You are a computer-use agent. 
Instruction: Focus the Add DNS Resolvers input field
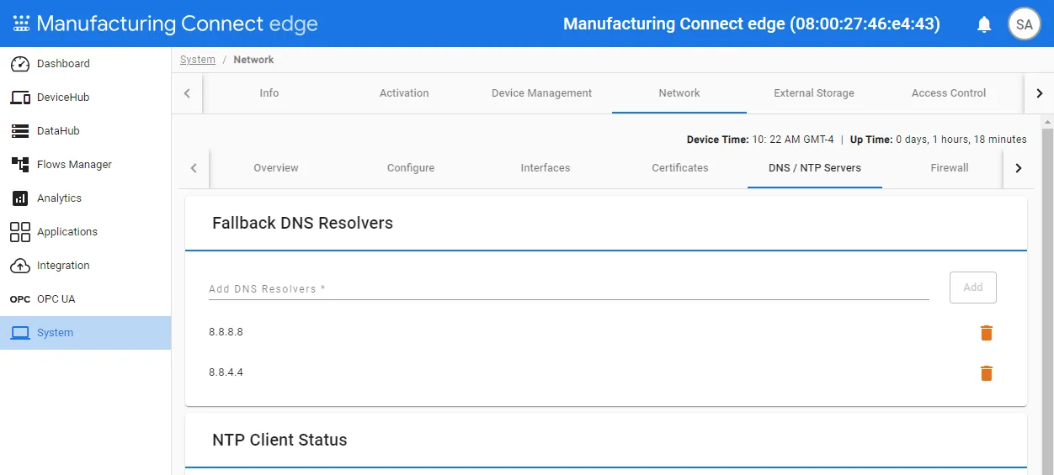(x=569, y=288)
